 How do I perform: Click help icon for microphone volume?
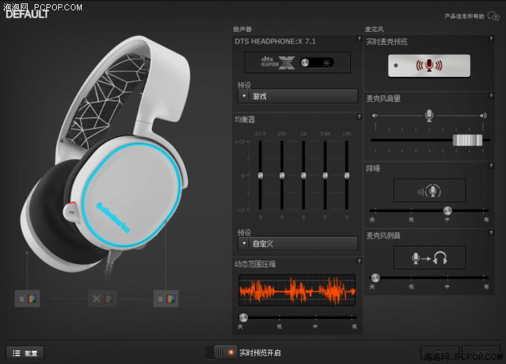pyautogui.click(x=491, y=96)
